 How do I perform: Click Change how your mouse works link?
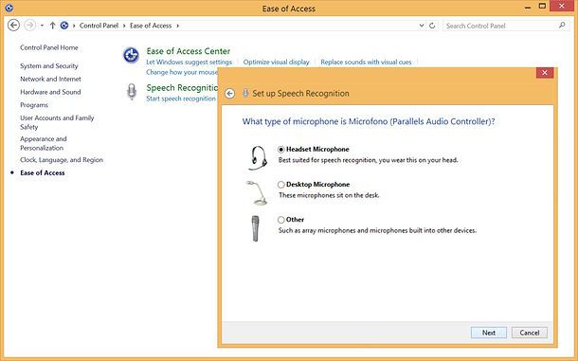pyautogui.click(x=182, y=72)
